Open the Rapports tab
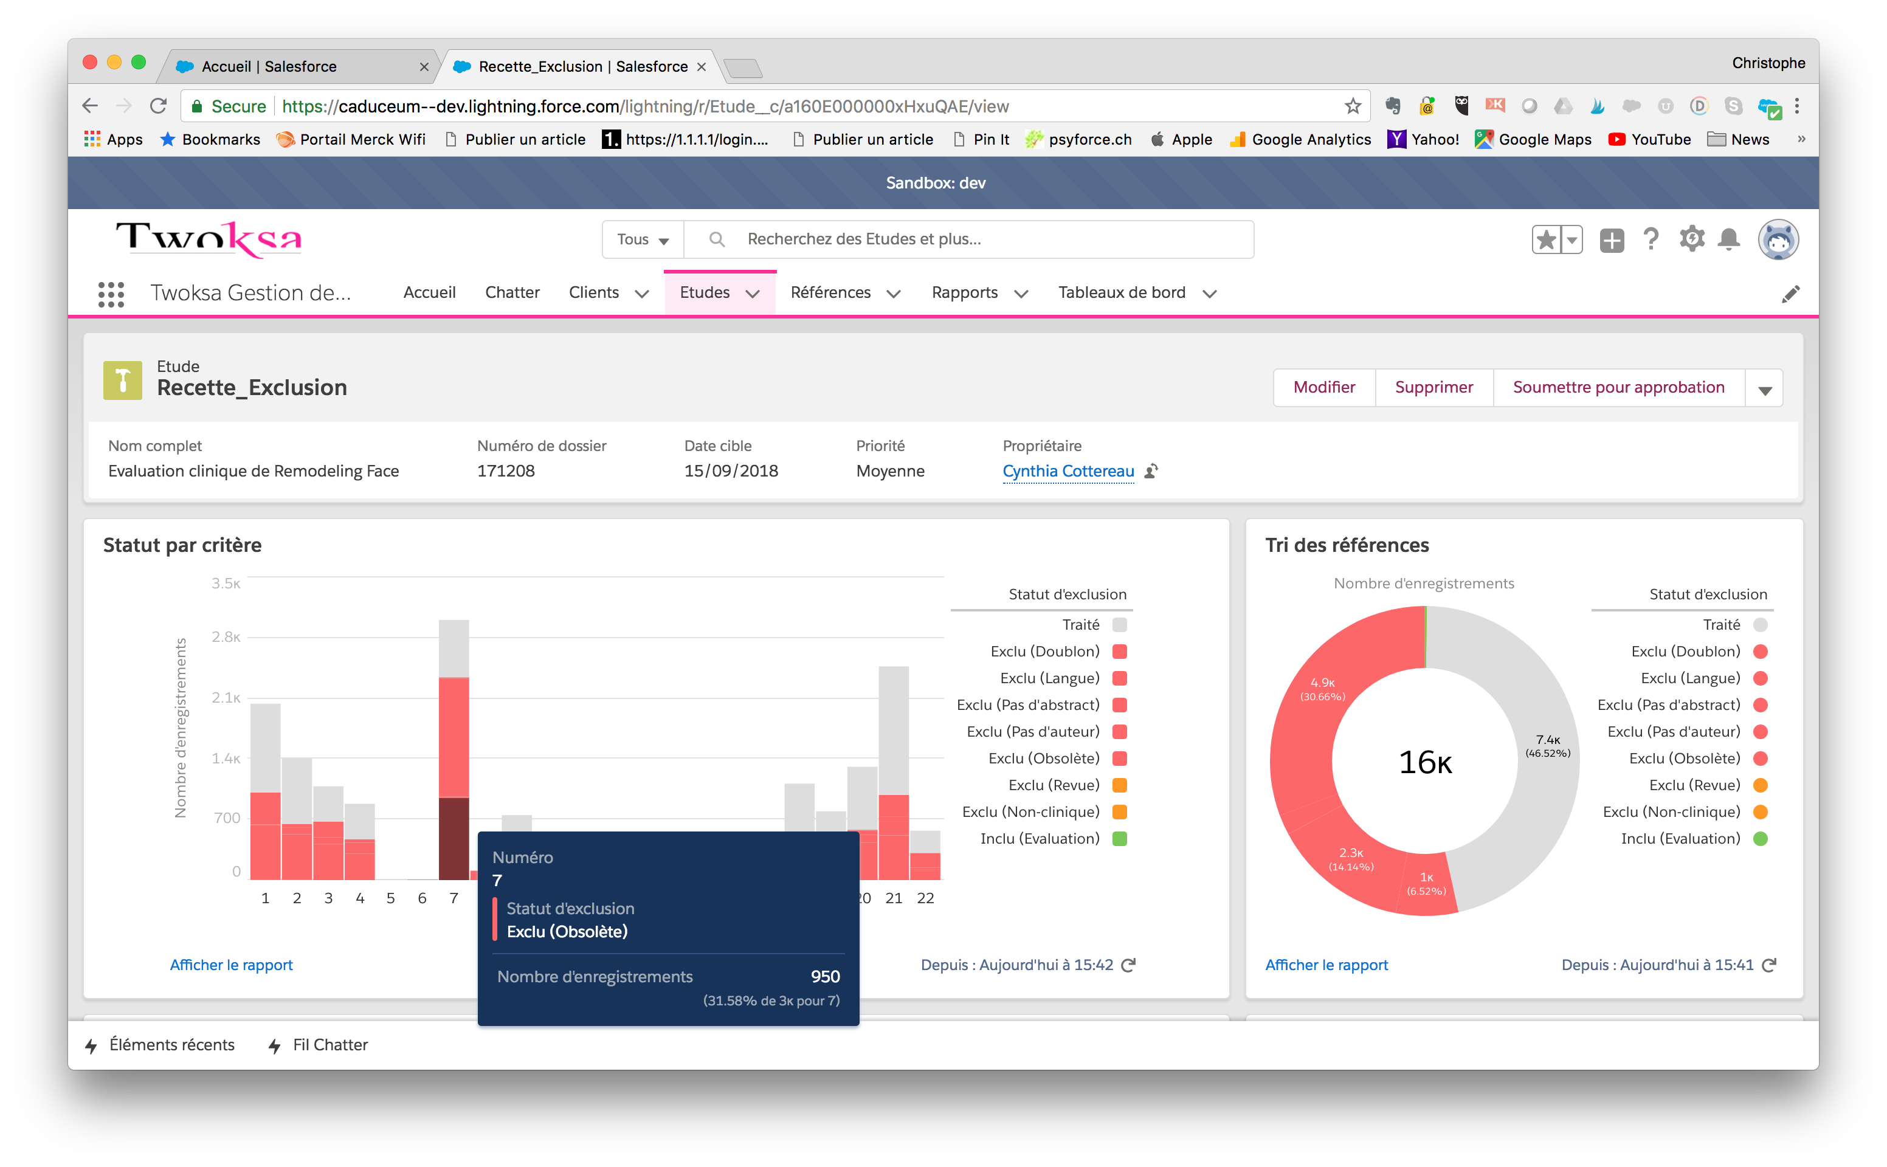The width and height of the screenshot is (1887, 1167). (964, 292)
